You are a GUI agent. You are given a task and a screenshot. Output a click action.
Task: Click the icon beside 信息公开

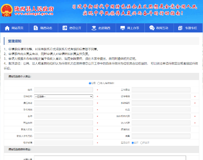pyautogui.click(x=65, y=28)
